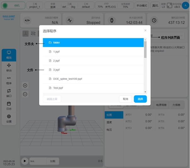Open the 日志 log sidebar icon
This screenshot has width=190, height=168.
click(x=9, y=106)
